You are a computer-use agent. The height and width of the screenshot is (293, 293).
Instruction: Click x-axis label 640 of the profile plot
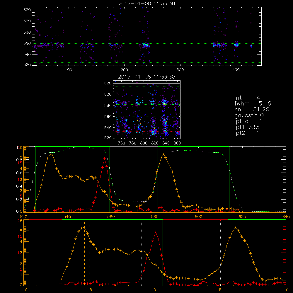tap(286, 217)
